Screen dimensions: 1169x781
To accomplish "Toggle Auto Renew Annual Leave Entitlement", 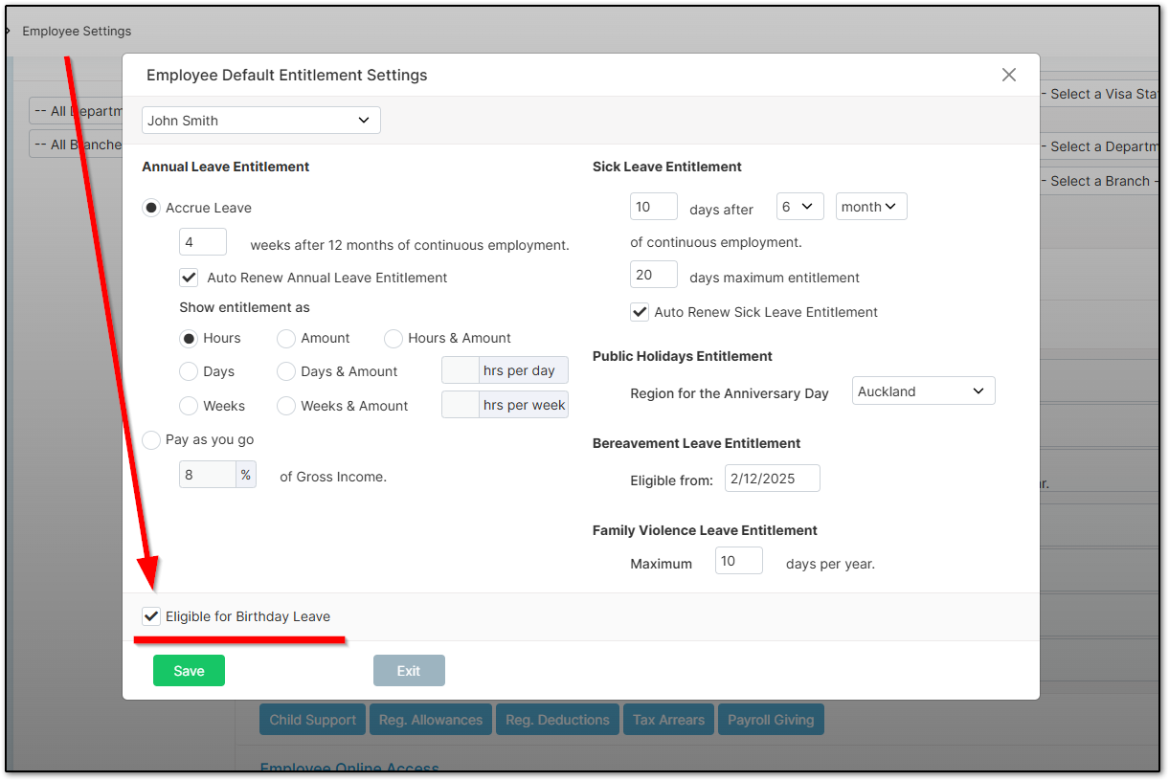I will pos(189,278).
